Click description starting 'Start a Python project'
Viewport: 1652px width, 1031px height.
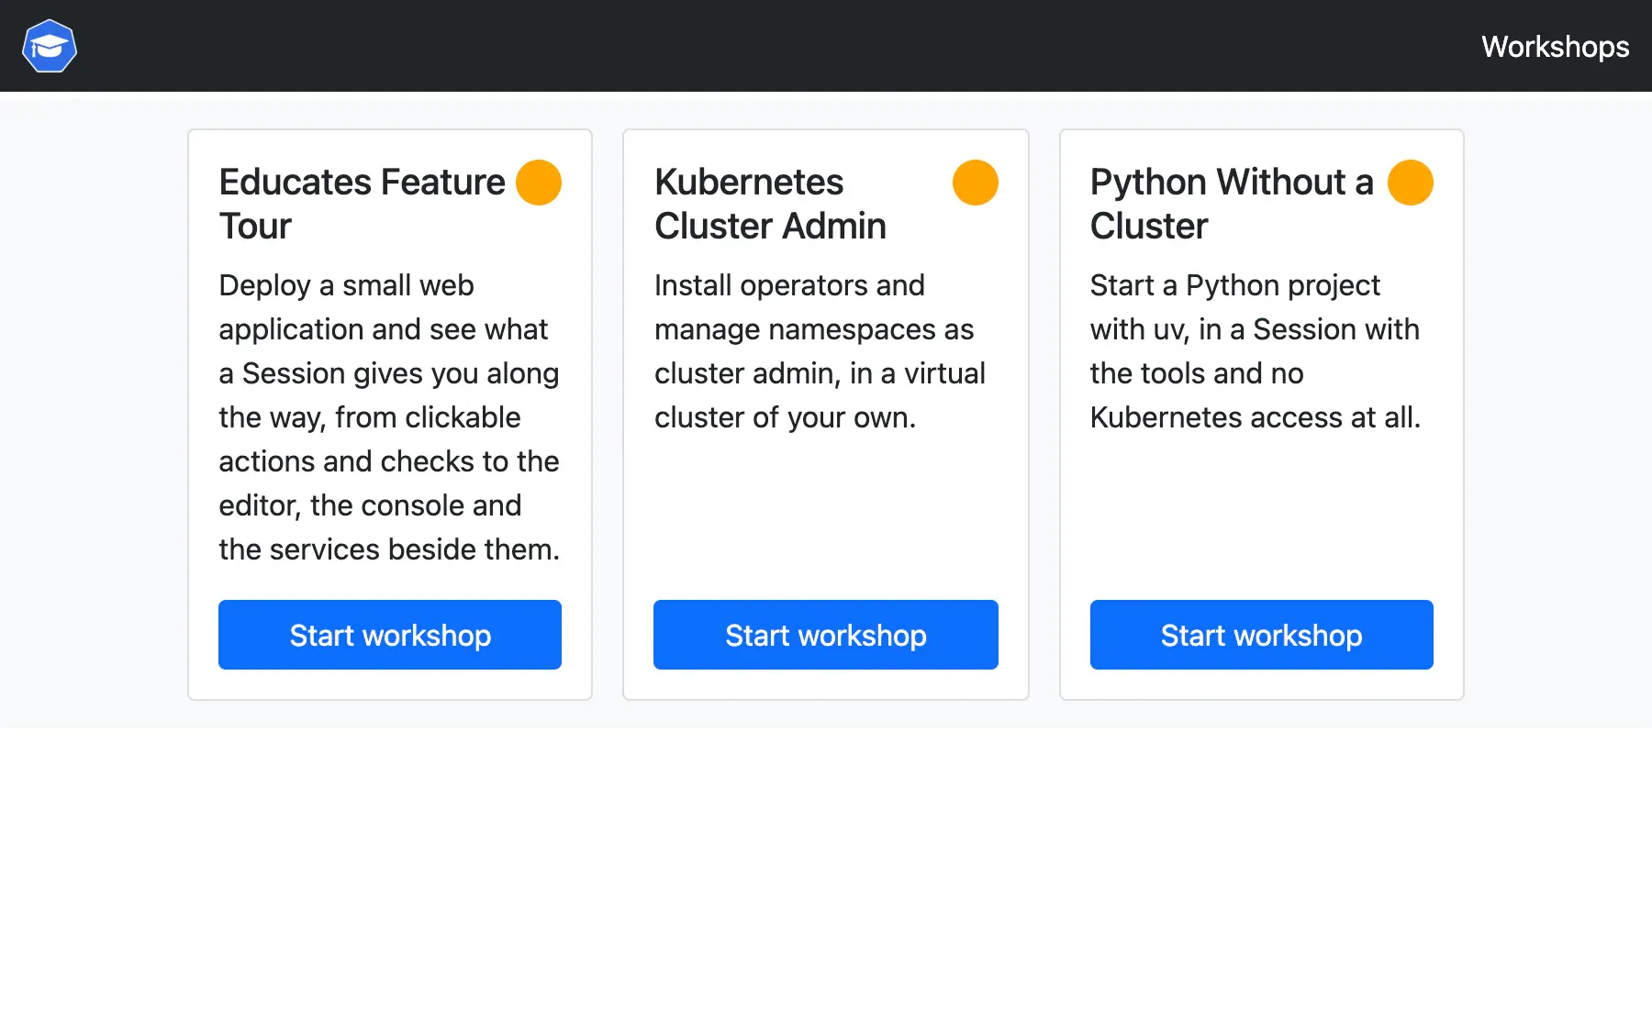click(1256, 351)
